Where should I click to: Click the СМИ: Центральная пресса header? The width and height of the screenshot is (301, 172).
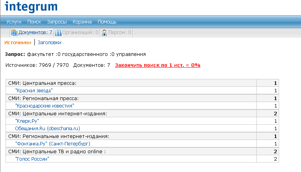tap(42, 83)
